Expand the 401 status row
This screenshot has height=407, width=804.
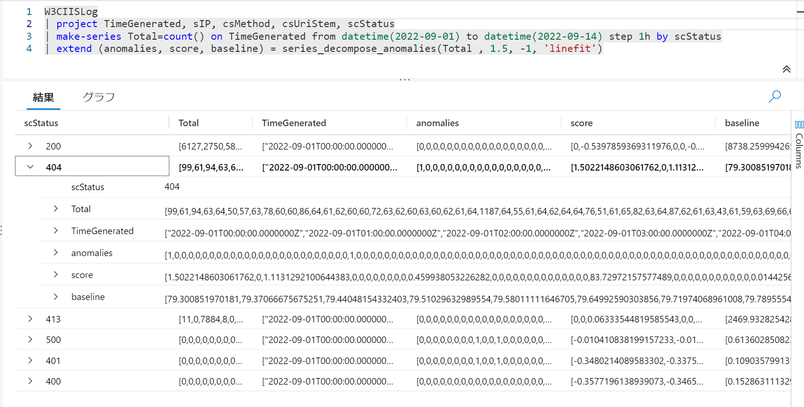point(30,360)
